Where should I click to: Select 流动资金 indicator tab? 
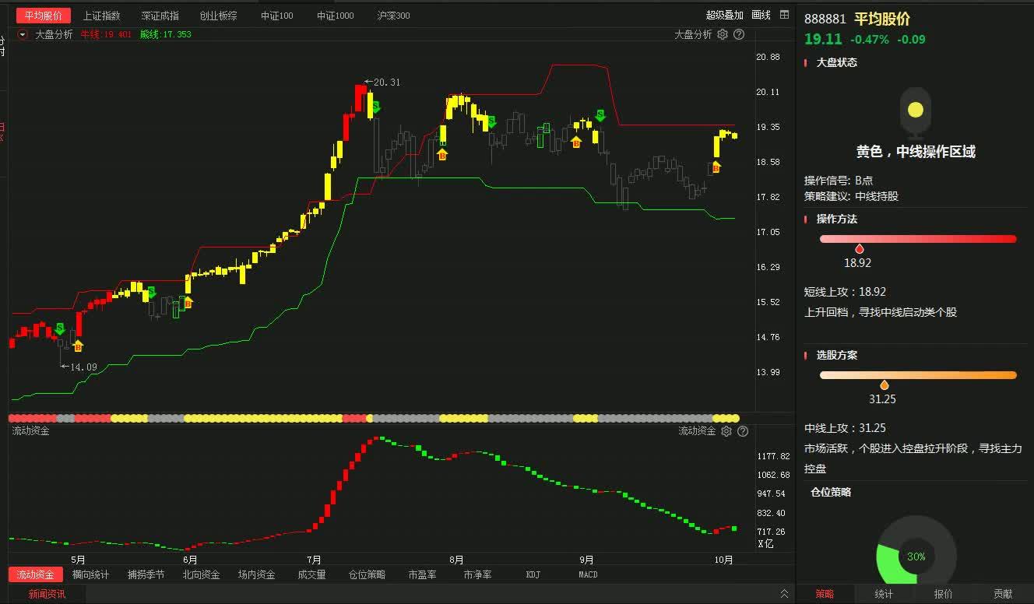[x=36, y=574]
